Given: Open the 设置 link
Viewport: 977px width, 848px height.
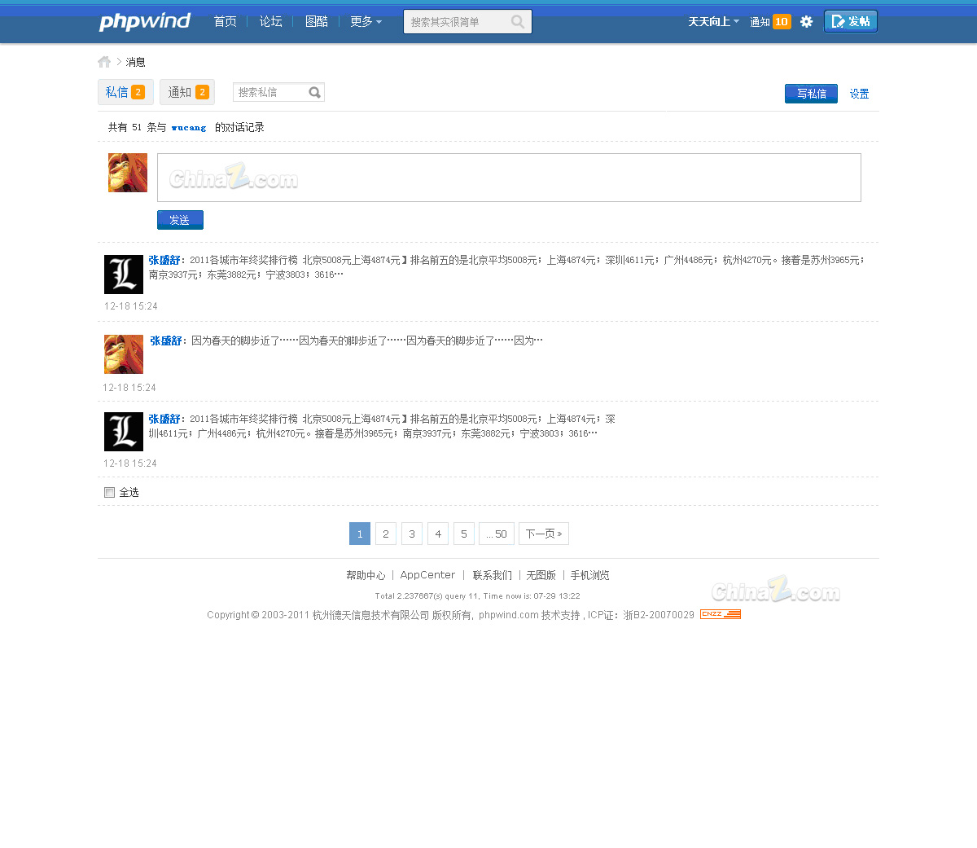Looking at the screenshot, I should (859, 94).
